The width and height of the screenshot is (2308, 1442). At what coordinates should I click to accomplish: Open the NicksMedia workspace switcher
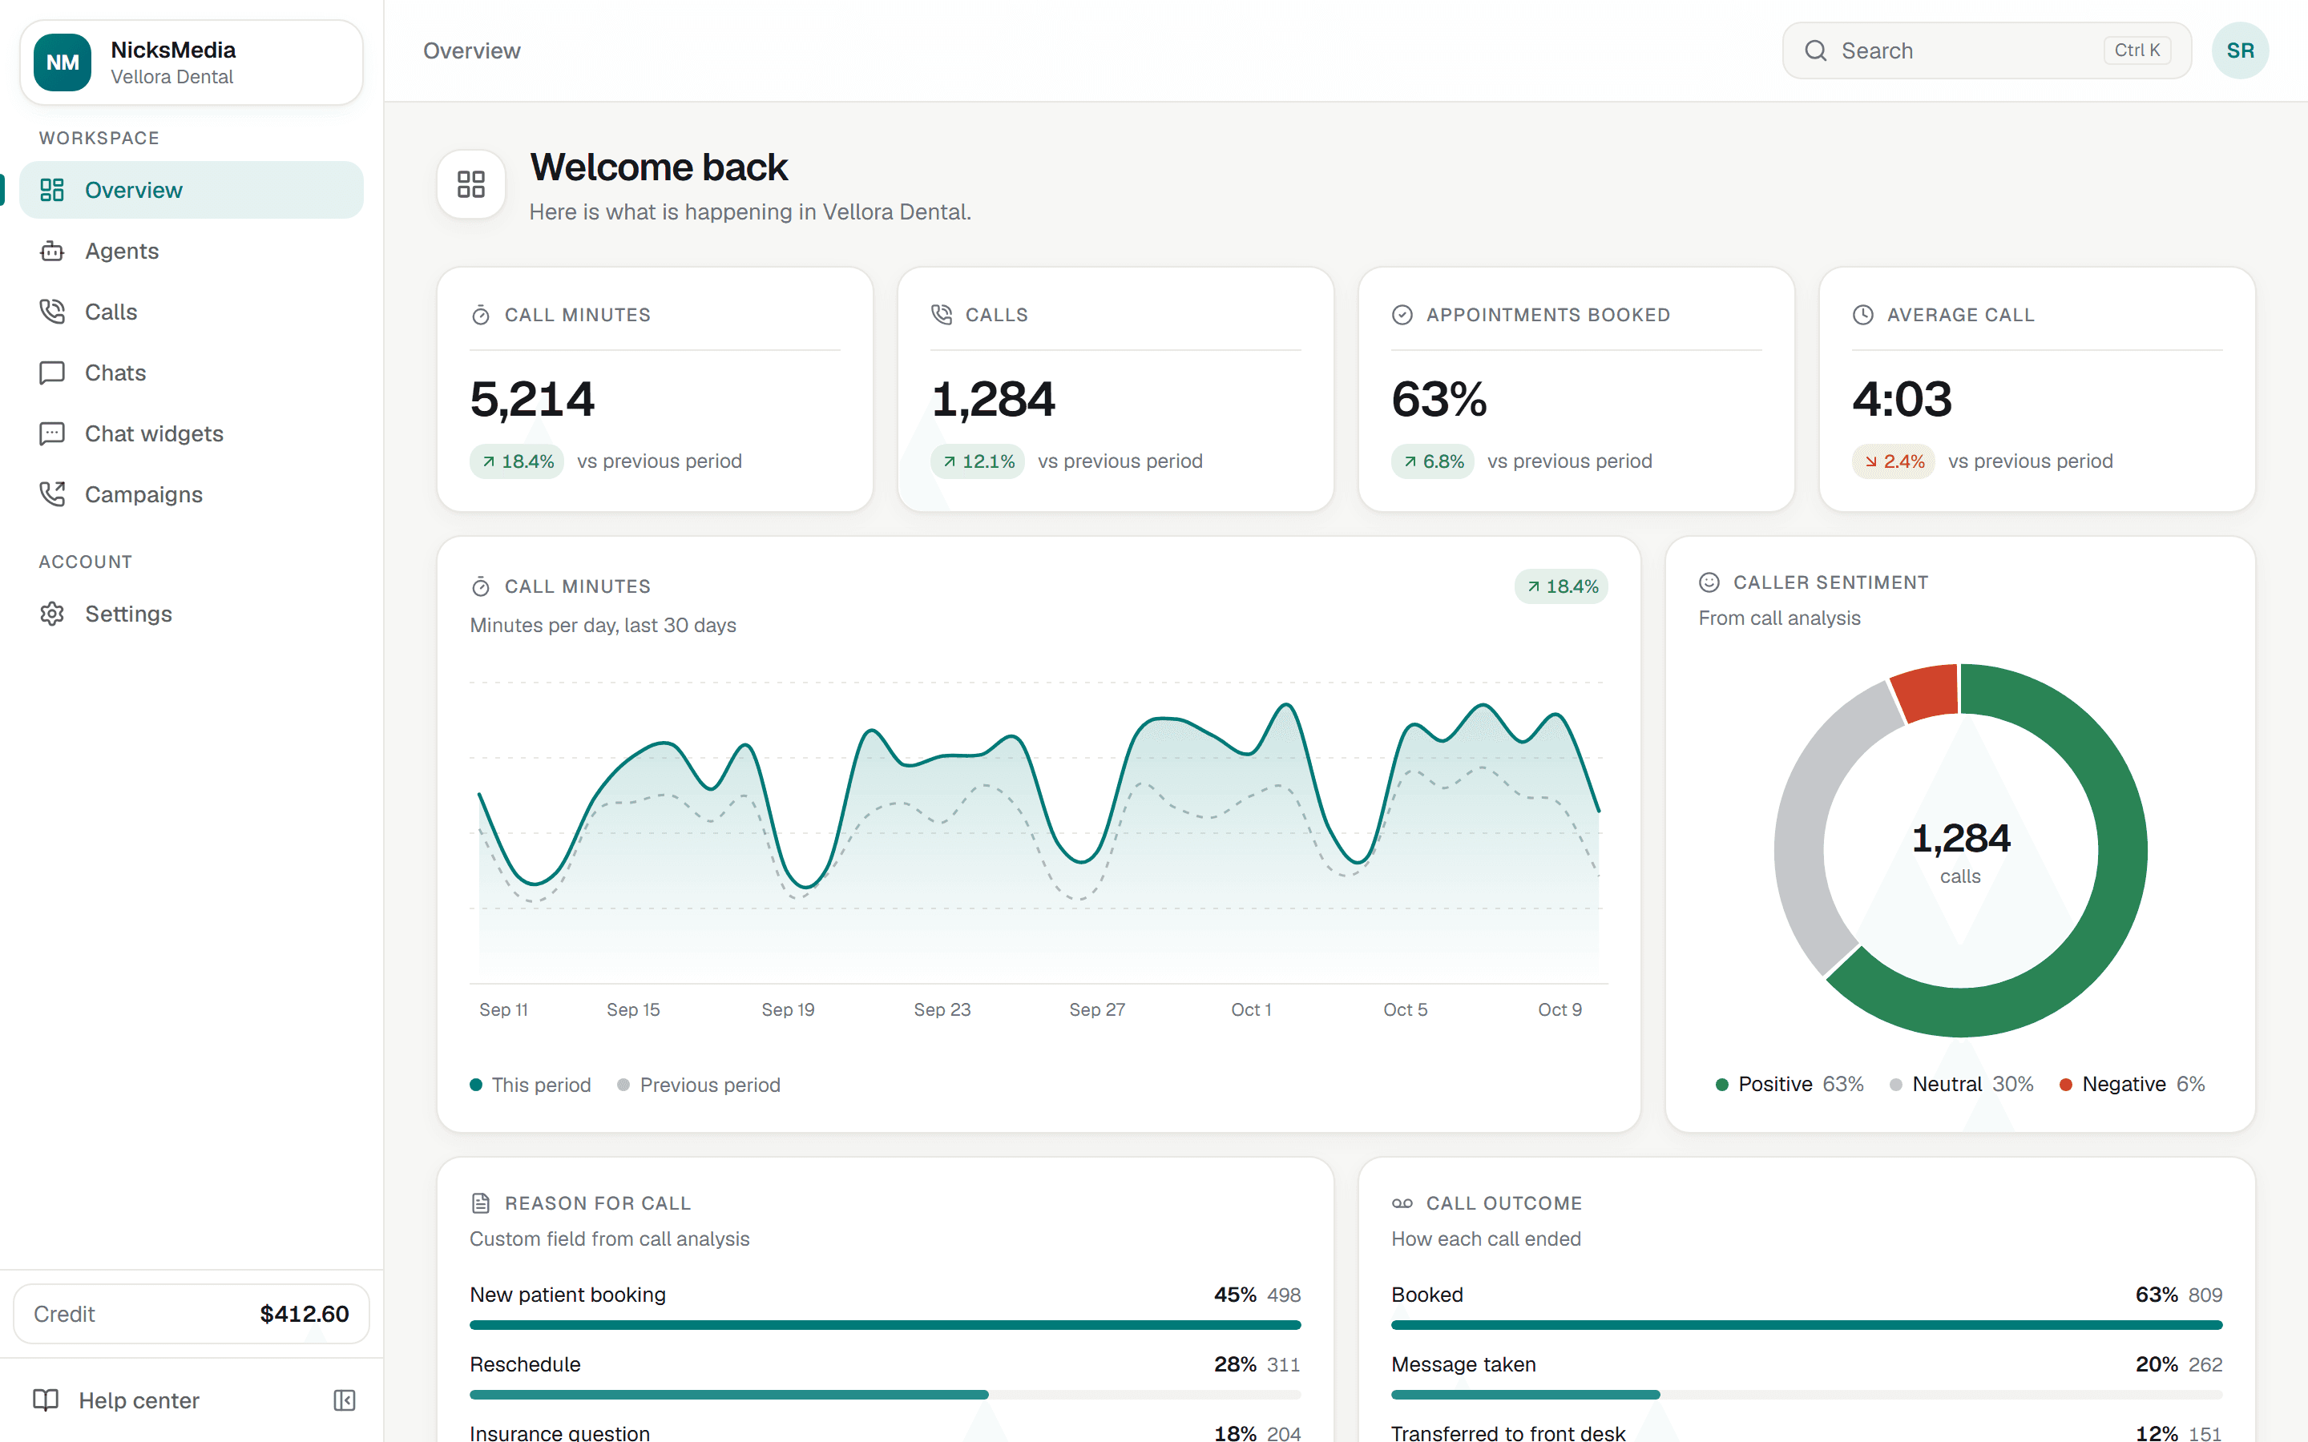tap(192, 63)
